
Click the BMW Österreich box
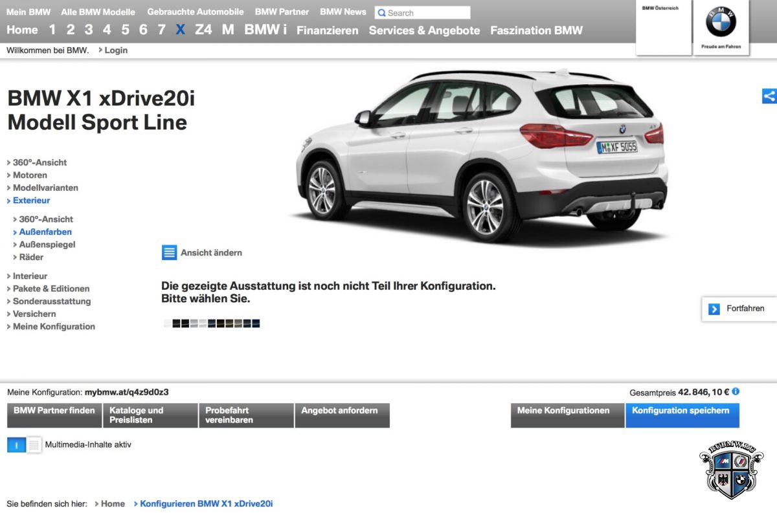pos(664,28)
